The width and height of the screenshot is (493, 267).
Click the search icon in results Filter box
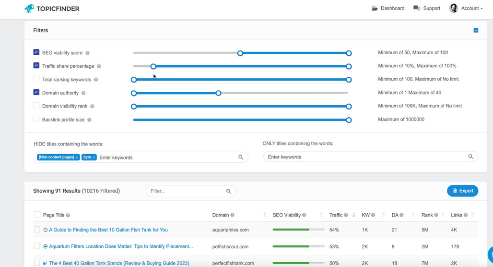pyautogui.click(x=229, y=191)
